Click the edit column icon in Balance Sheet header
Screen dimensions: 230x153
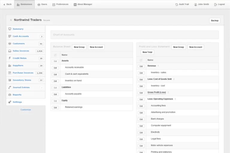[55, 55]
